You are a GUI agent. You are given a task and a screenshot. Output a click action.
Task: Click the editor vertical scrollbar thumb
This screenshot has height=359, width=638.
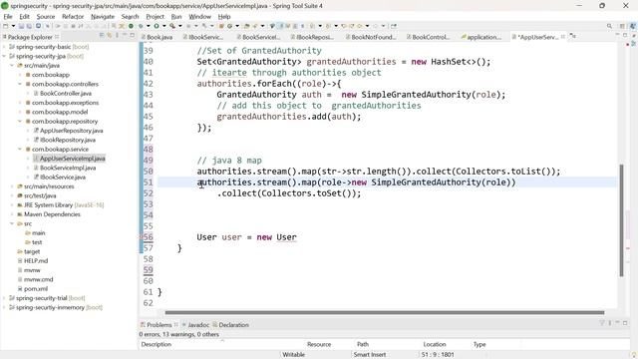[621, 220]
